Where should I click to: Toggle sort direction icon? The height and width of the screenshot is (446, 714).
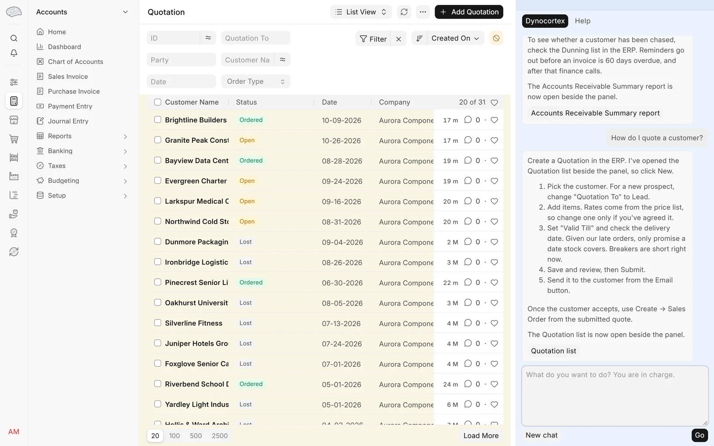point(419,38)
